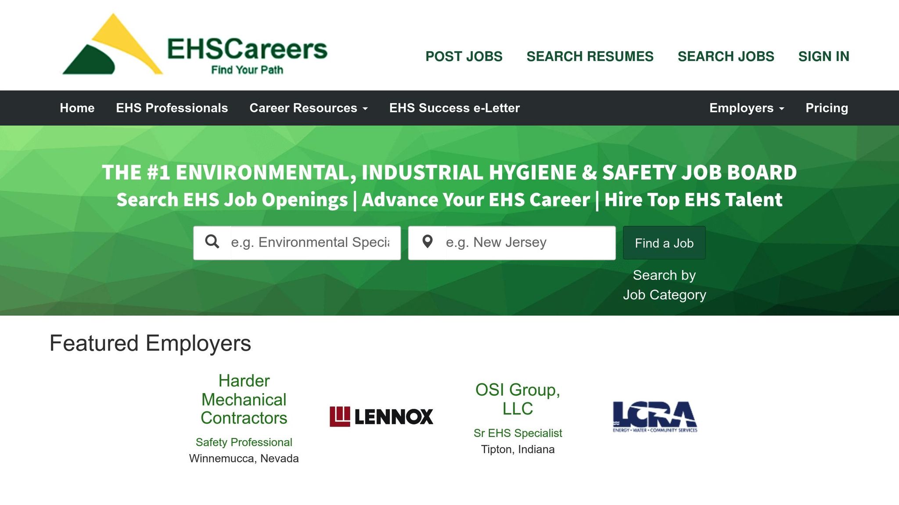Open the Lennox employer logo

pyautogui.click(x=381, y=416)
